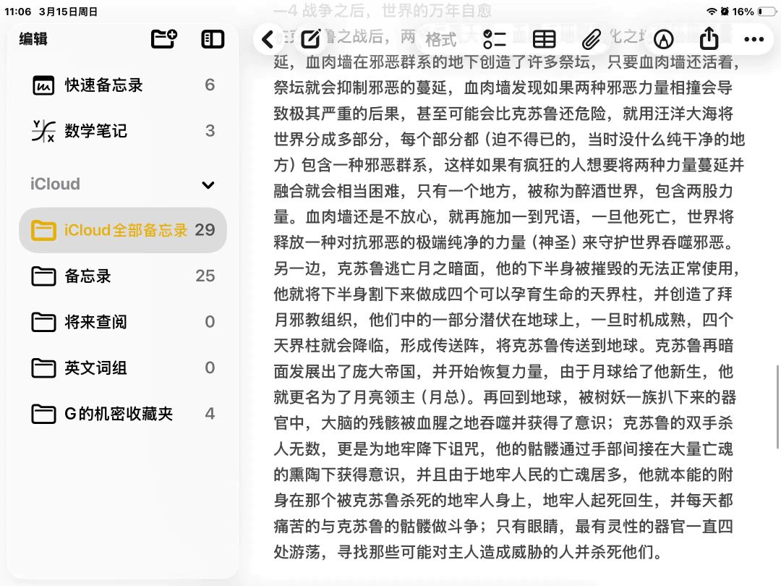Screen dimensions: 781x586
Task: Click the count 29 beside iCloud全部备忘录
Action: pos(205,230)
